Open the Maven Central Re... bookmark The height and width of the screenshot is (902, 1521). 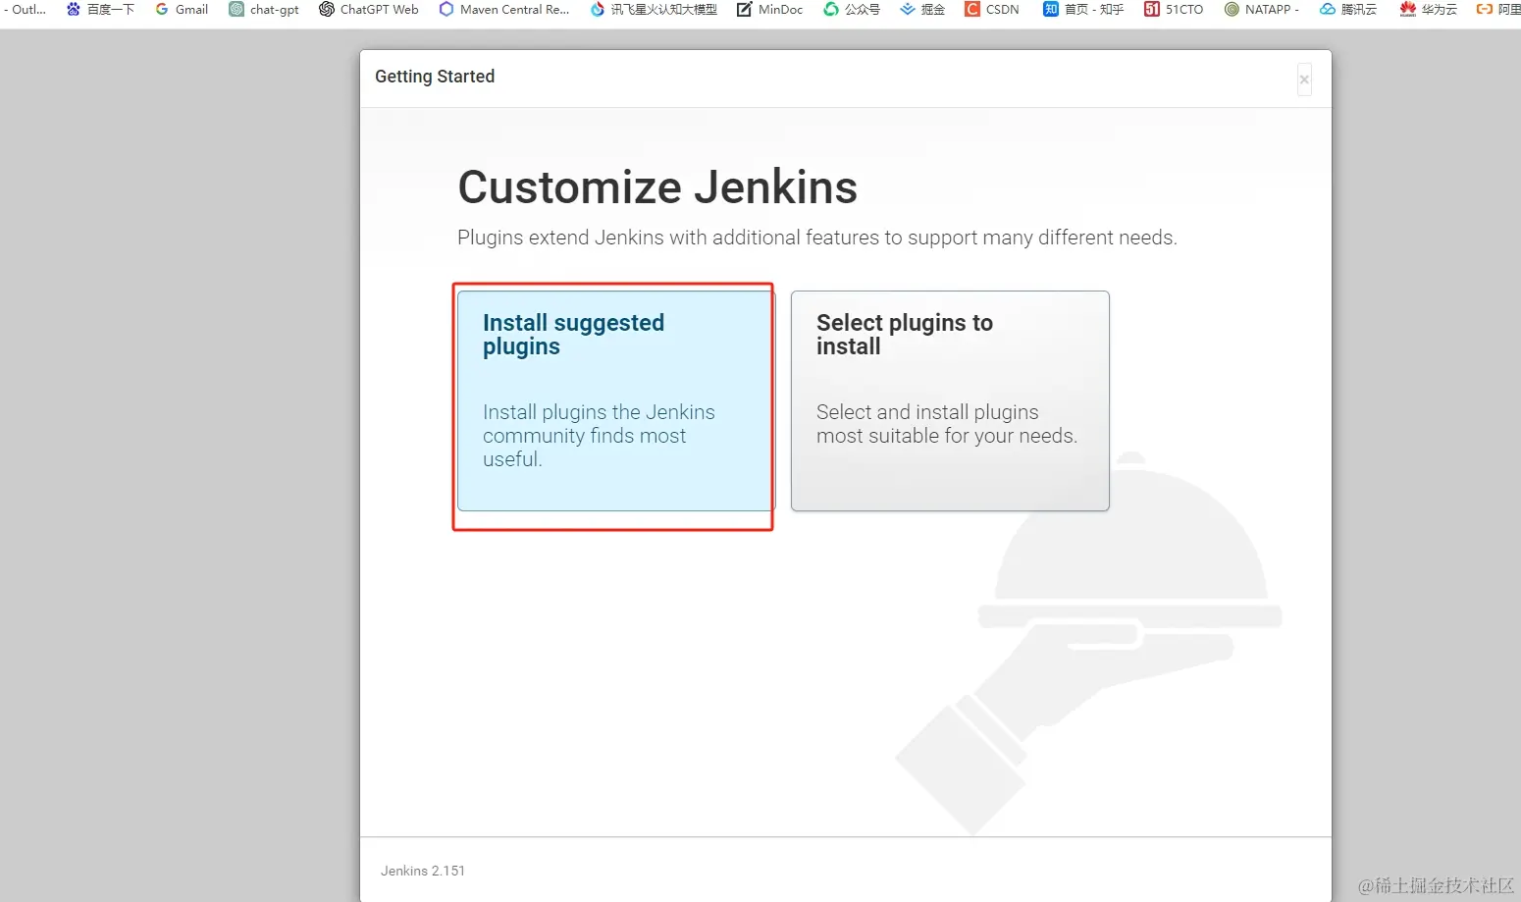[503, 9]
